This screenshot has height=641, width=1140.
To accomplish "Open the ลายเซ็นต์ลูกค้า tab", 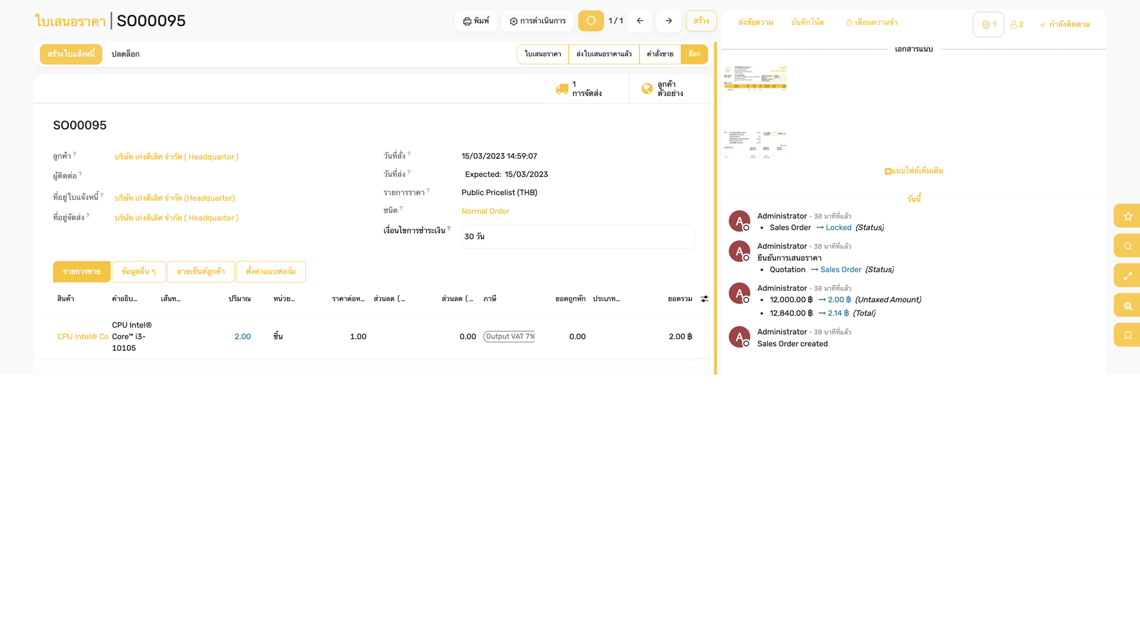I will click(201, 271).
